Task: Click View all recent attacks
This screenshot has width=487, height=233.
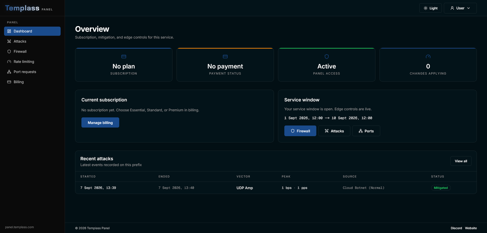Action: click(x=461, y=161)
